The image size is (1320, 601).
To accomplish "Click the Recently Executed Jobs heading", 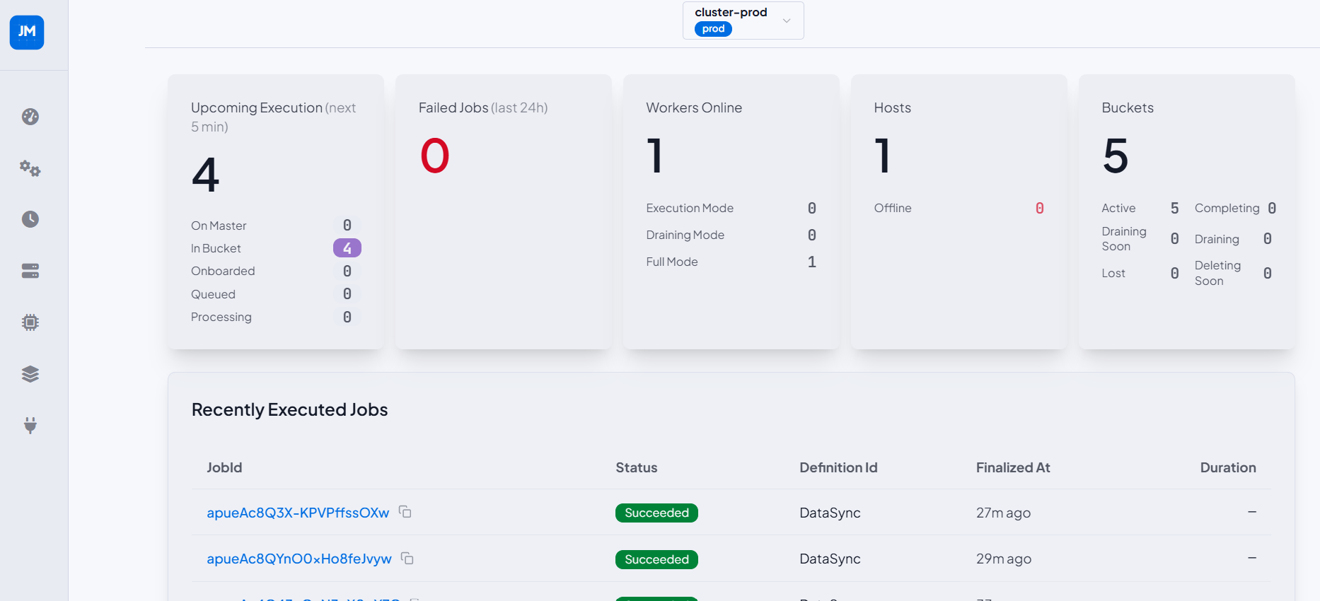I will [x=290, y=409].
